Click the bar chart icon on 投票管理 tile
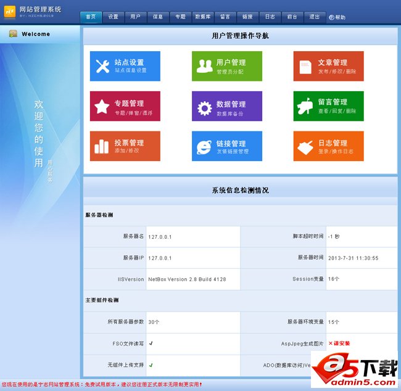This screenshot has width=401, height=391. coord(102,147)
